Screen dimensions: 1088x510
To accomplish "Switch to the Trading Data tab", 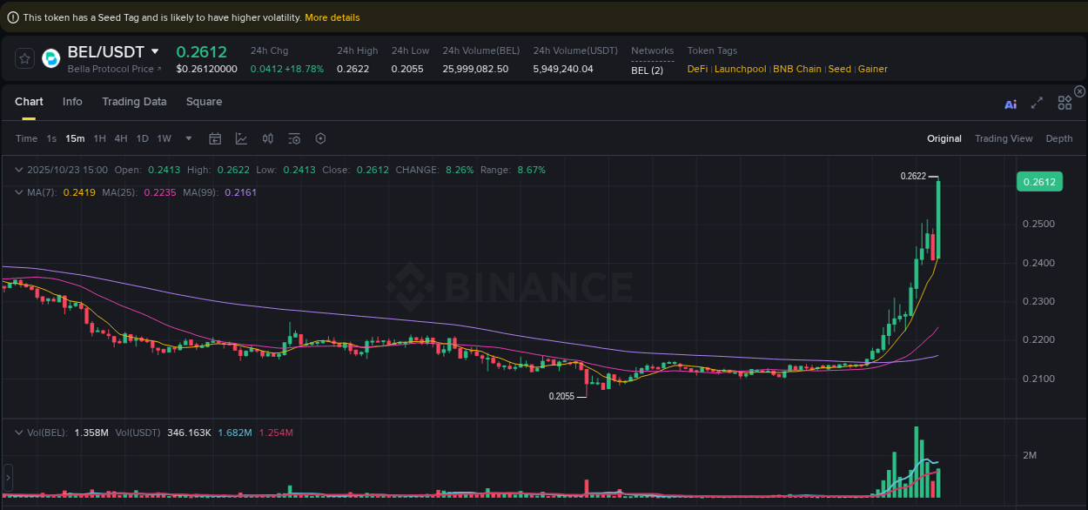I will [x=134, y=102].
